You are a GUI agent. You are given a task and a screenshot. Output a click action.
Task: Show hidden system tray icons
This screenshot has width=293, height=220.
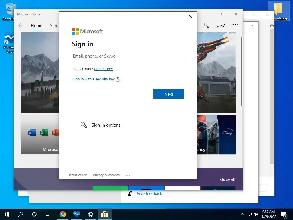(242, 214)
